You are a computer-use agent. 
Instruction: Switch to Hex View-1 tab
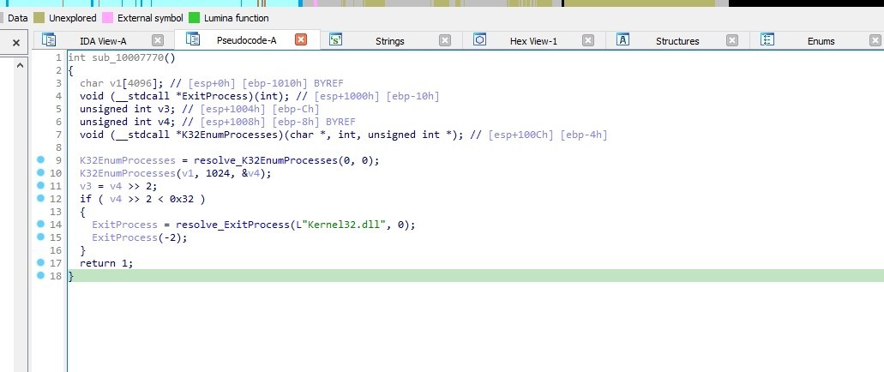point(533,40)
